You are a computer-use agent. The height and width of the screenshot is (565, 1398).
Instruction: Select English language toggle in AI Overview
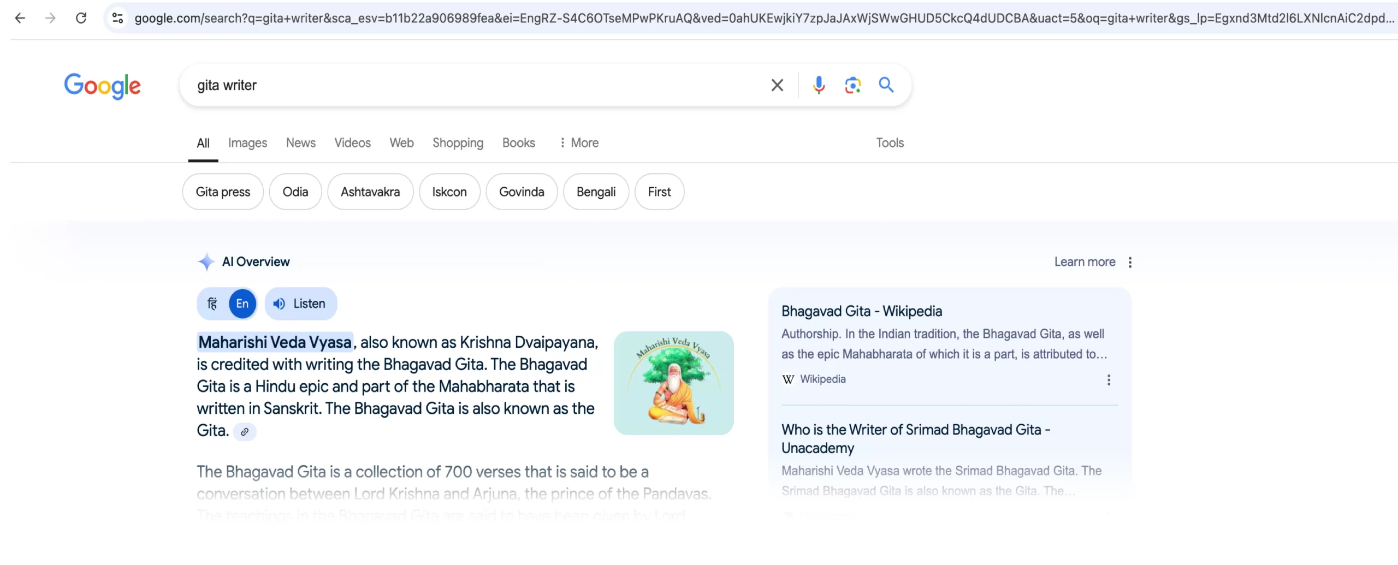tap(242, 304)
